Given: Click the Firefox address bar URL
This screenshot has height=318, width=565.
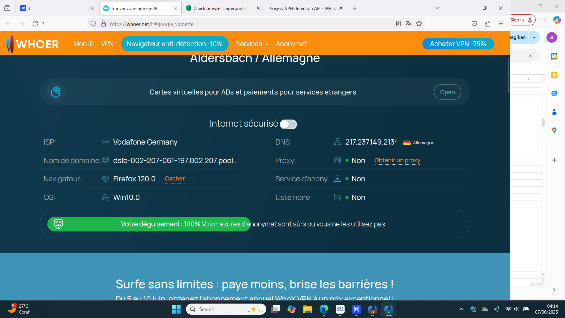Looking at the screenshot, I should pyautogui.click(x=152, y=24).
